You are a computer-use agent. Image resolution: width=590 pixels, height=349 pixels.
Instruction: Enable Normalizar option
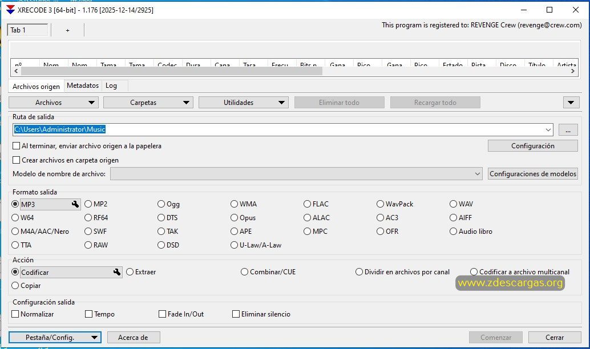15,314
